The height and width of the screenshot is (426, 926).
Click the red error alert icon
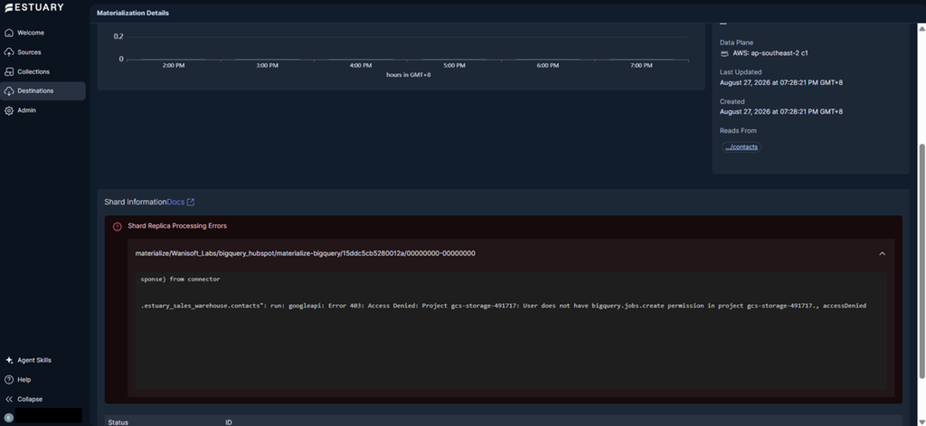117,226
